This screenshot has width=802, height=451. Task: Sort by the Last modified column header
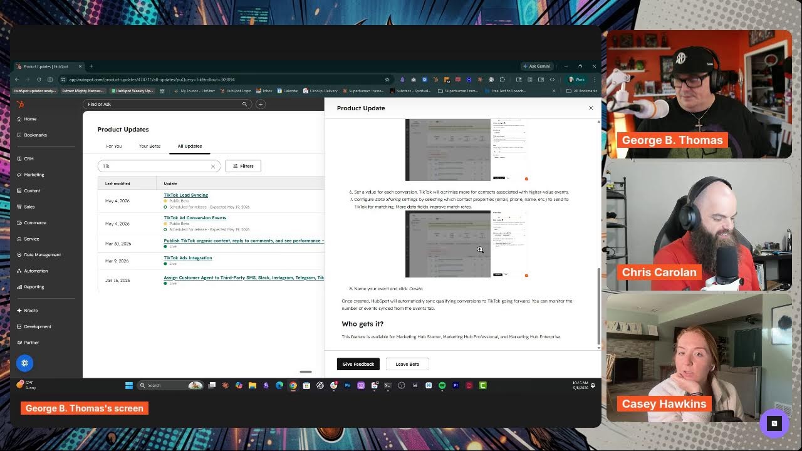(x=118, y=184)
